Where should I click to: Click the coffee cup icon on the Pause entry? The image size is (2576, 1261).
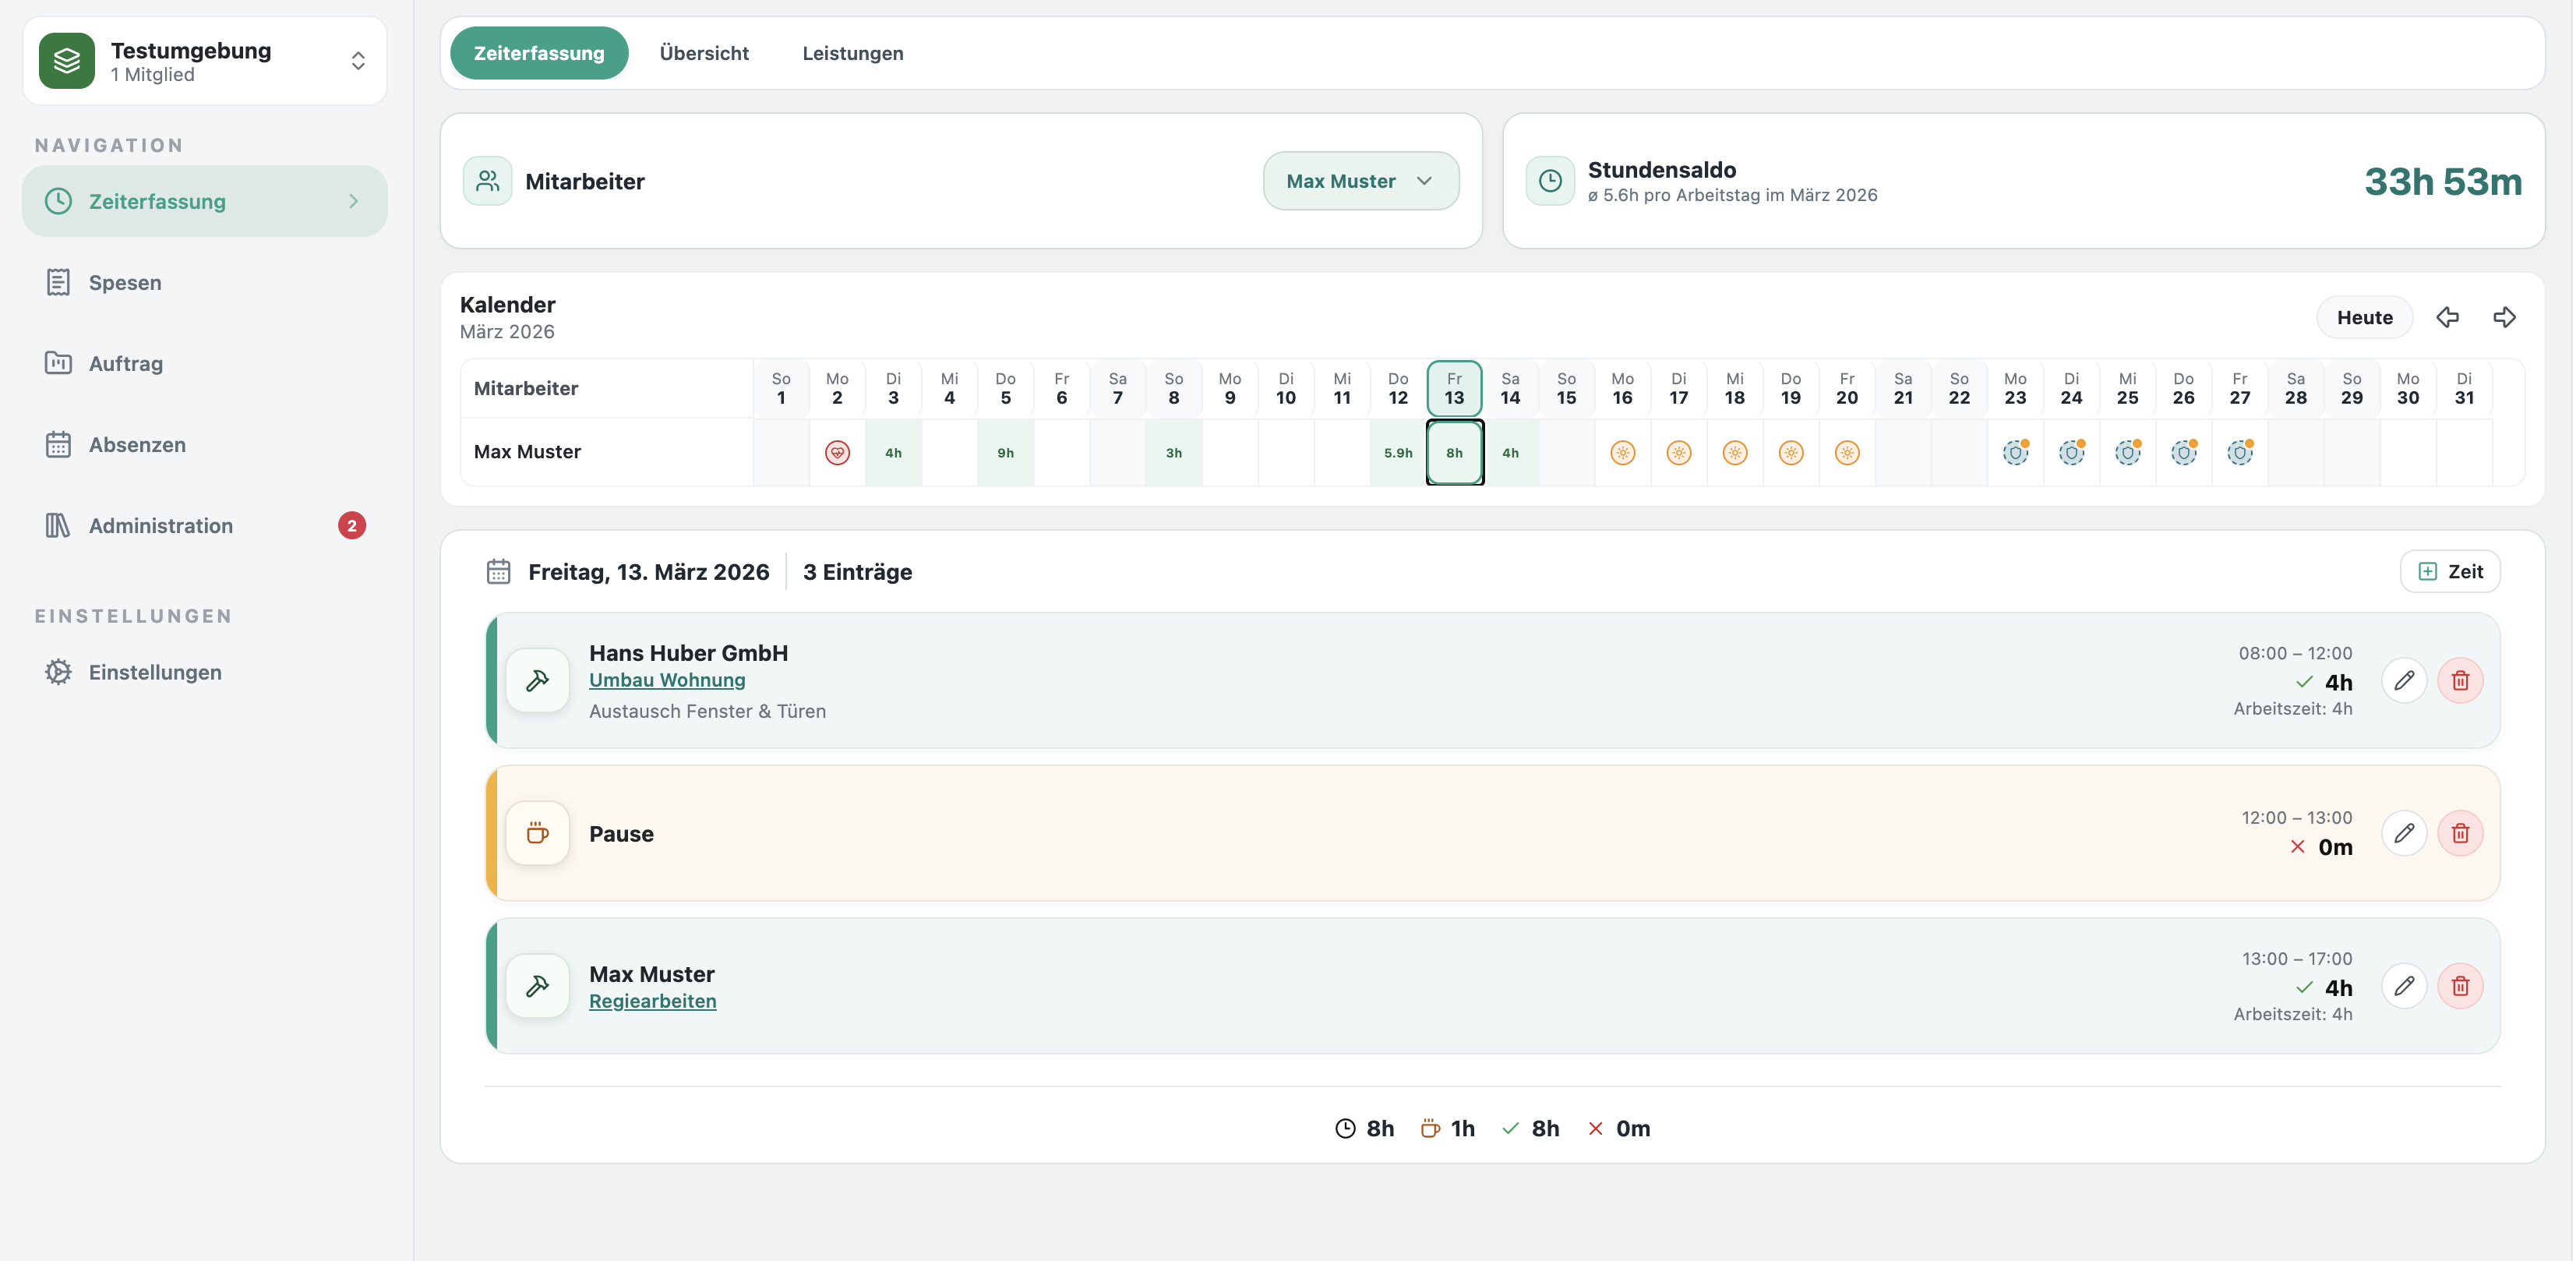(539, 833)
